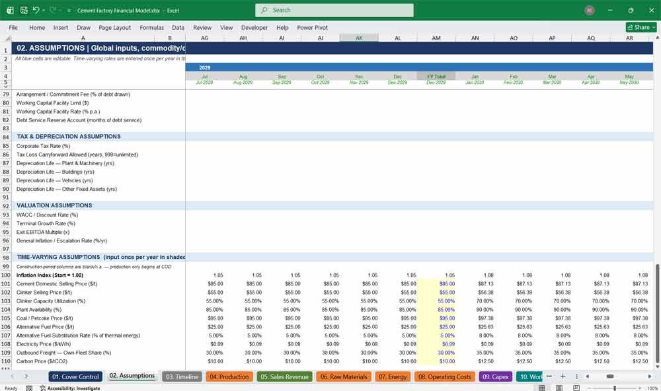Open the Page Layout ribbon tab
Screen dimensions: 661x391
[x=114, y=27]
